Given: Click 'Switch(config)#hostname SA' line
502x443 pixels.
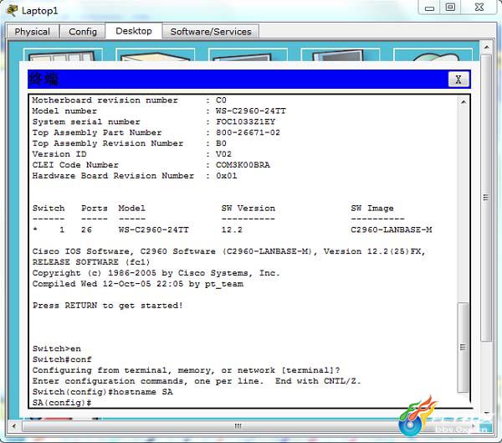Looking at the screenshot, I should click(x=102, y=392).
